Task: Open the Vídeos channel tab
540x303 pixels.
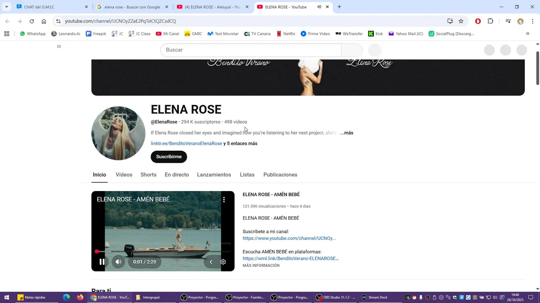Action: pyautogui.click(x=124, y=175)
